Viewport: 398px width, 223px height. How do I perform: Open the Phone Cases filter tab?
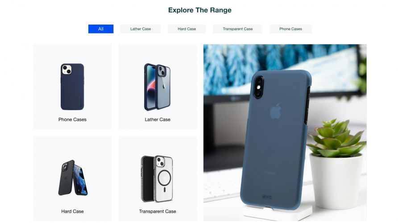(290, 29)
